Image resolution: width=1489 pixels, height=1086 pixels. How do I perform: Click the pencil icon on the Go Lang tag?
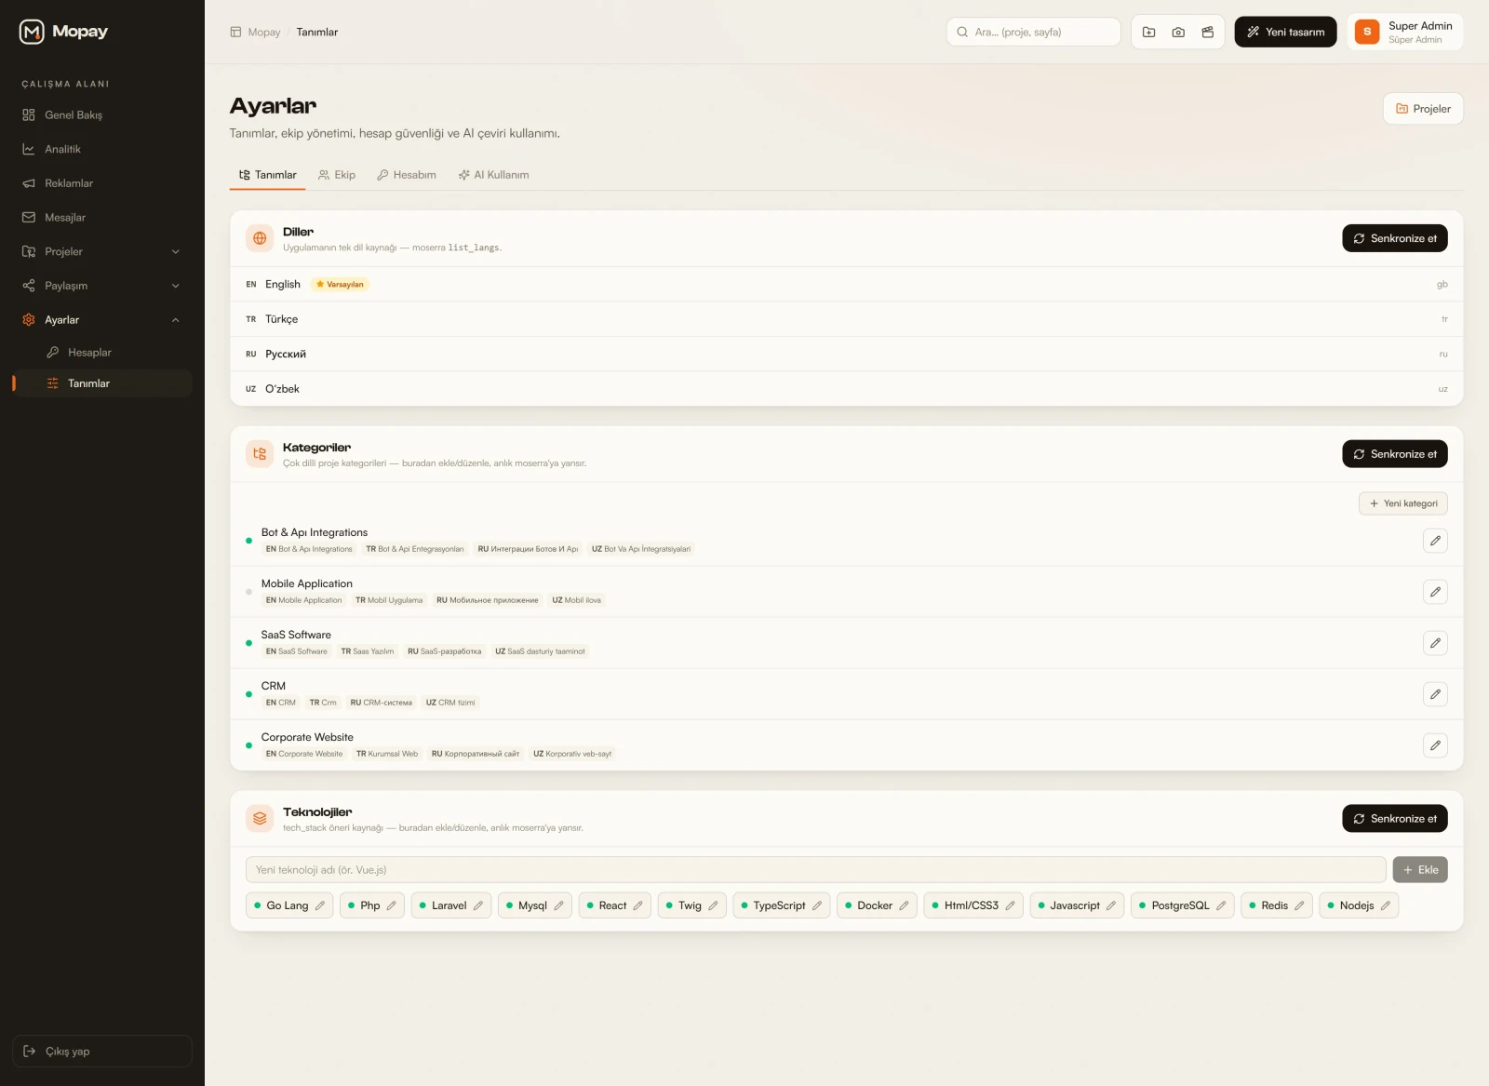coord(320,905)
